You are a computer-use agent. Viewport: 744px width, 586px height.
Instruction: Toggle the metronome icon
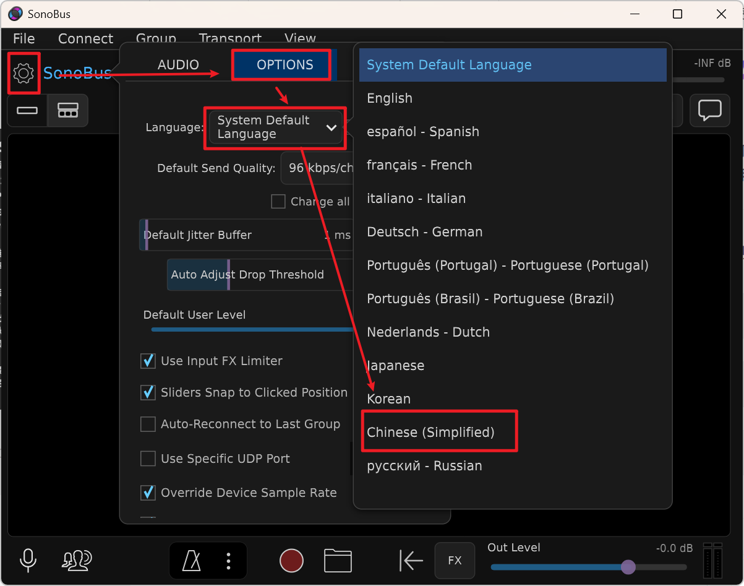(x=192, y=561)
